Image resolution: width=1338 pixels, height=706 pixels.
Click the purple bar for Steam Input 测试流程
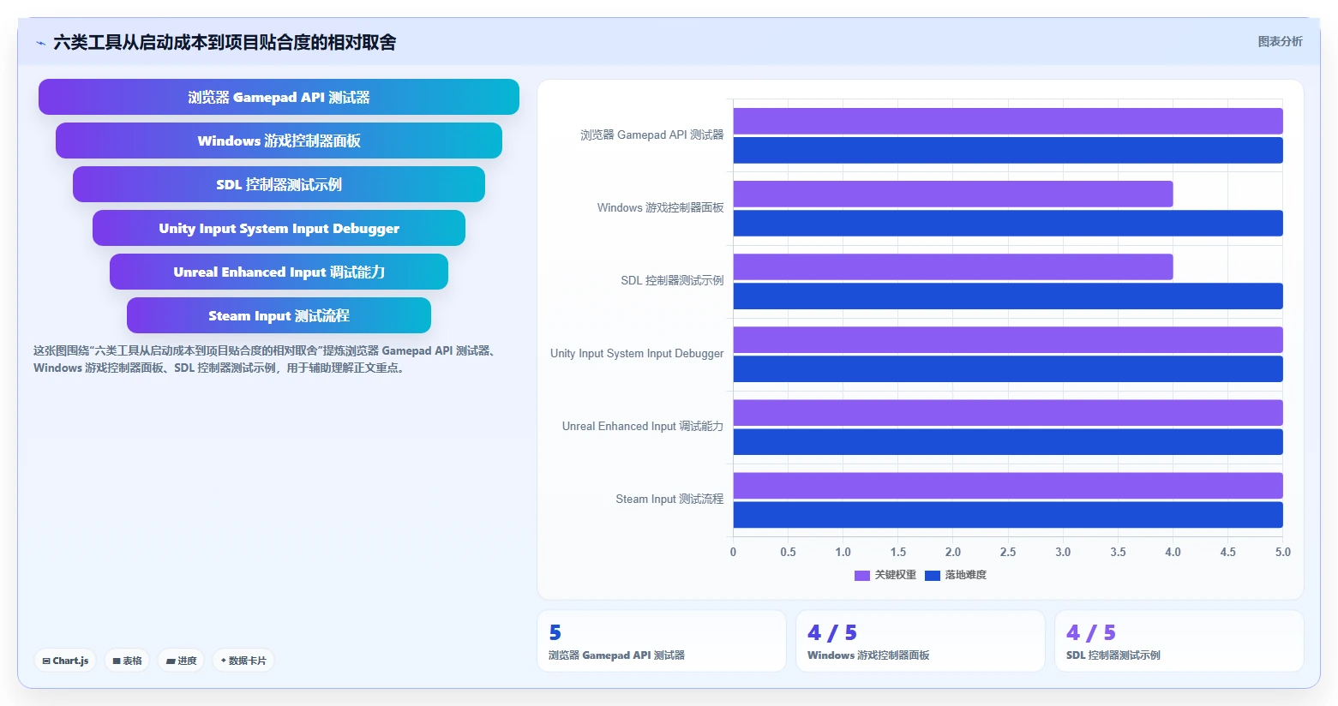1008,485
